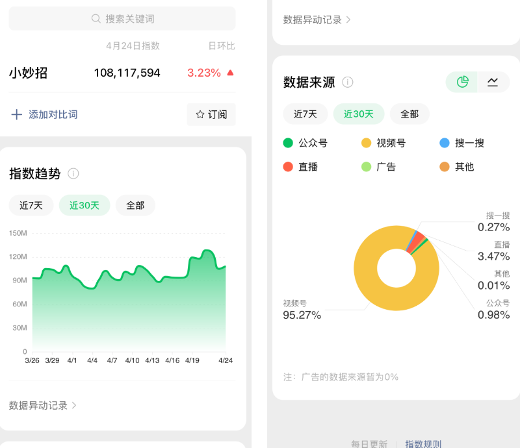Image resolution: width=520 pixels, height=448 pixels.
Task: Click the 订阅 button
Action: pos(211,114)
